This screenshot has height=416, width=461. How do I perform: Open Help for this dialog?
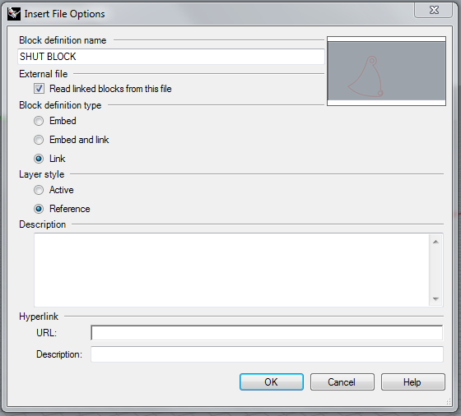point(412,382)
